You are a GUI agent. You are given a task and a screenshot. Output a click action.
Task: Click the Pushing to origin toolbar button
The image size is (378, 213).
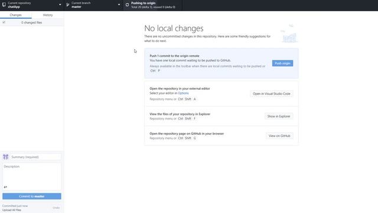coord(153,5)
